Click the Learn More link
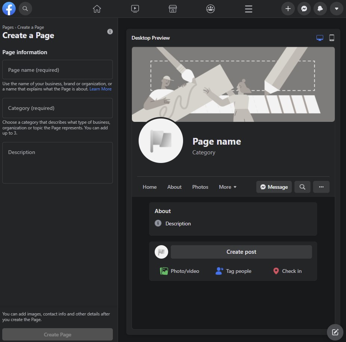Image resolution: width=346 pixels, height=342 pixels. click(x=101, y=89)
